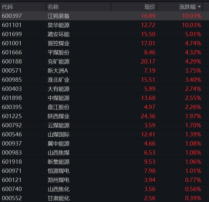Select the 新大洲A stock name
This screenshot has width=209, height=202.
pos(58,71)
